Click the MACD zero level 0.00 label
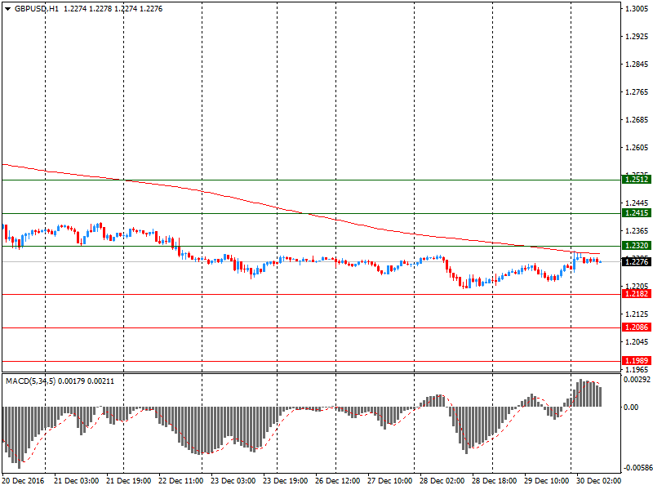Image resolution: width=653 pixels, height=490 pixels. (x=631, y=407)
